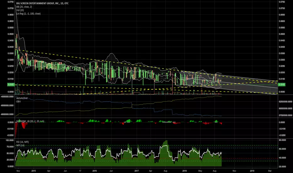Select the RSI (14, MFI) indicator label
Image resolution: width=293 pixels, height=173 pixels.
click(22, 142)
